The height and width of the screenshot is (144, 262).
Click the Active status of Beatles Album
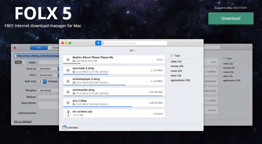pyautogui.click(x=159, y=60)
